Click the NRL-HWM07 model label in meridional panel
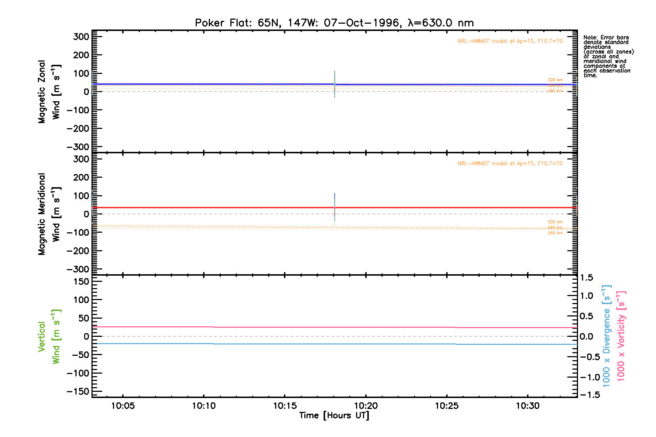Screen dimensions: 656x437 [x=510, y=164]
